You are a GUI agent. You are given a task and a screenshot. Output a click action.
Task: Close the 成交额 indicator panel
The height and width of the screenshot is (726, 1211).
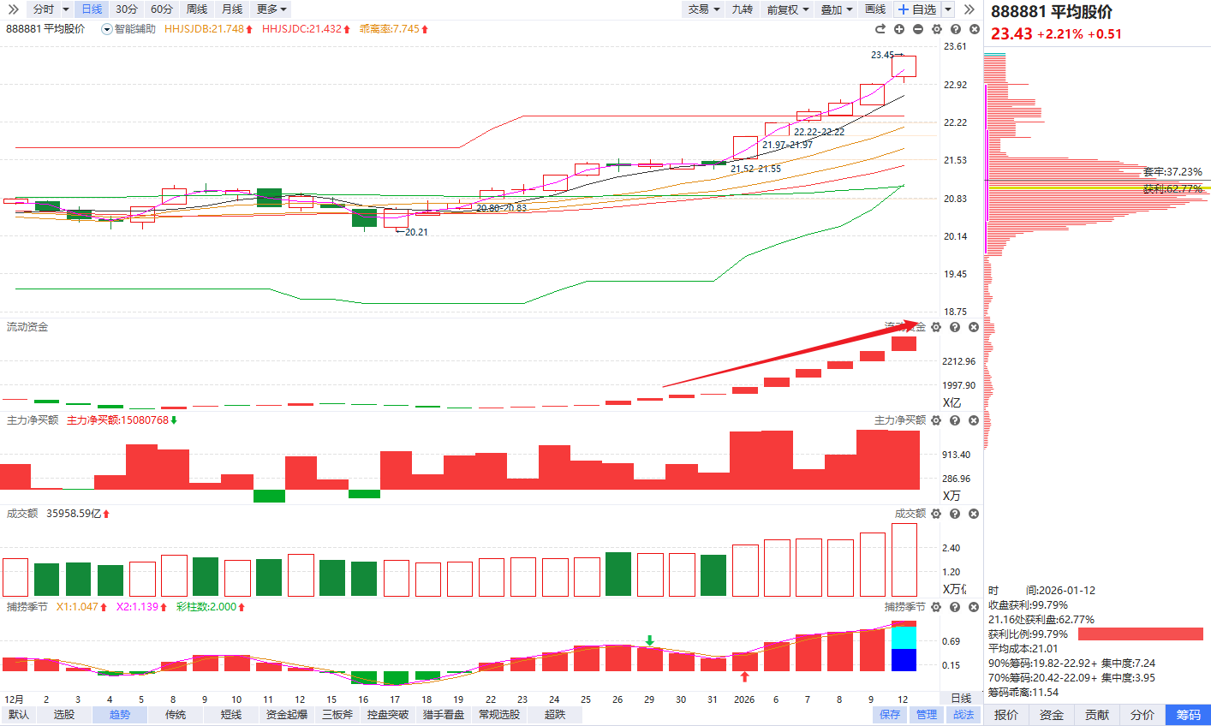(x=974, y=514)
